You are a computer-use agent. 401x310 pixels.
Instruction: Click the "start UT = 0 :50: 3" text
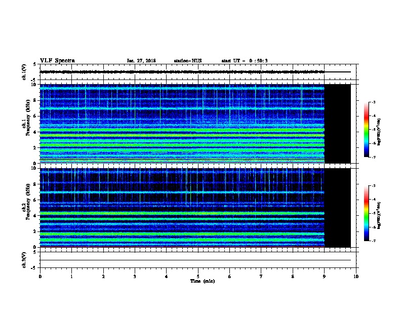click(245, 61)
